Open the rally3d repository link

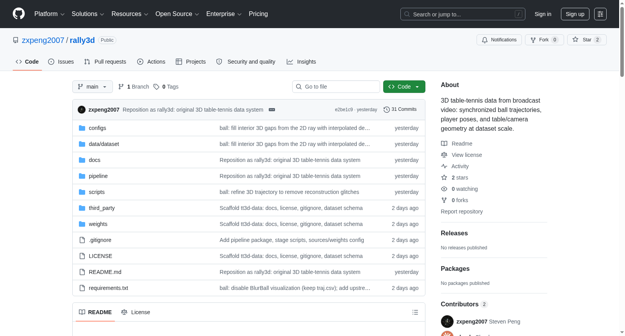[82, 40]
